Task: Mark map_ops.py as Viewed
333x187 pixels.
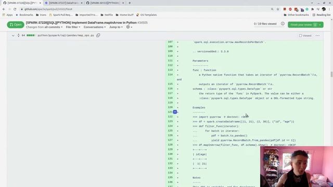Action: pyautogui.click(x=305, y=36)
